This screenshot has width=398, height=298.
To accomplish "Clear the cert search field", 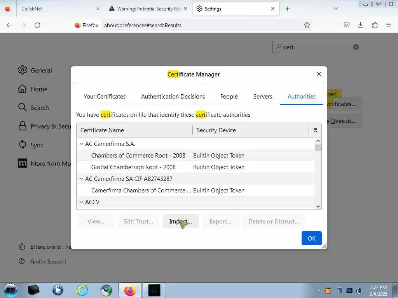I will (x=356, y=47).
